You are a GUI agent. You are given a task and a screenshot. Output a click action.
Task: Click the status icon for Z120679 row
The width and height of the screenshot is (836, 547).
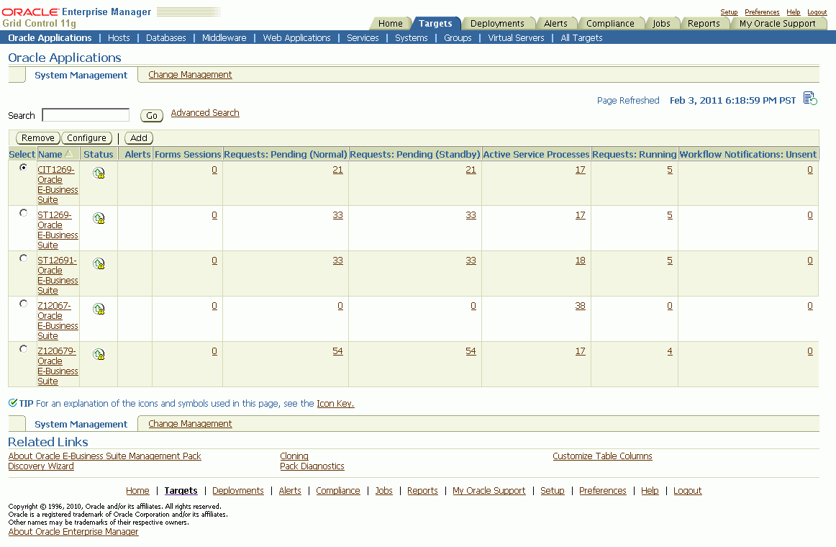tap(99, 354)
